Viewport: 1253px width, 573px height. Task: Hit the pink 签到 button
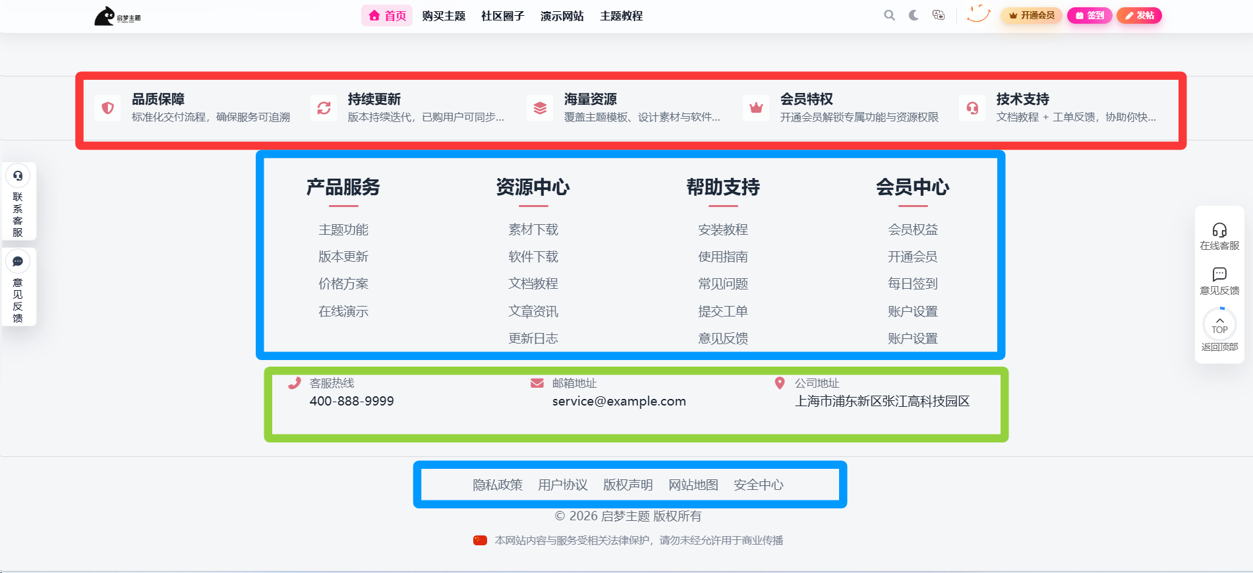click(1090, 15)
